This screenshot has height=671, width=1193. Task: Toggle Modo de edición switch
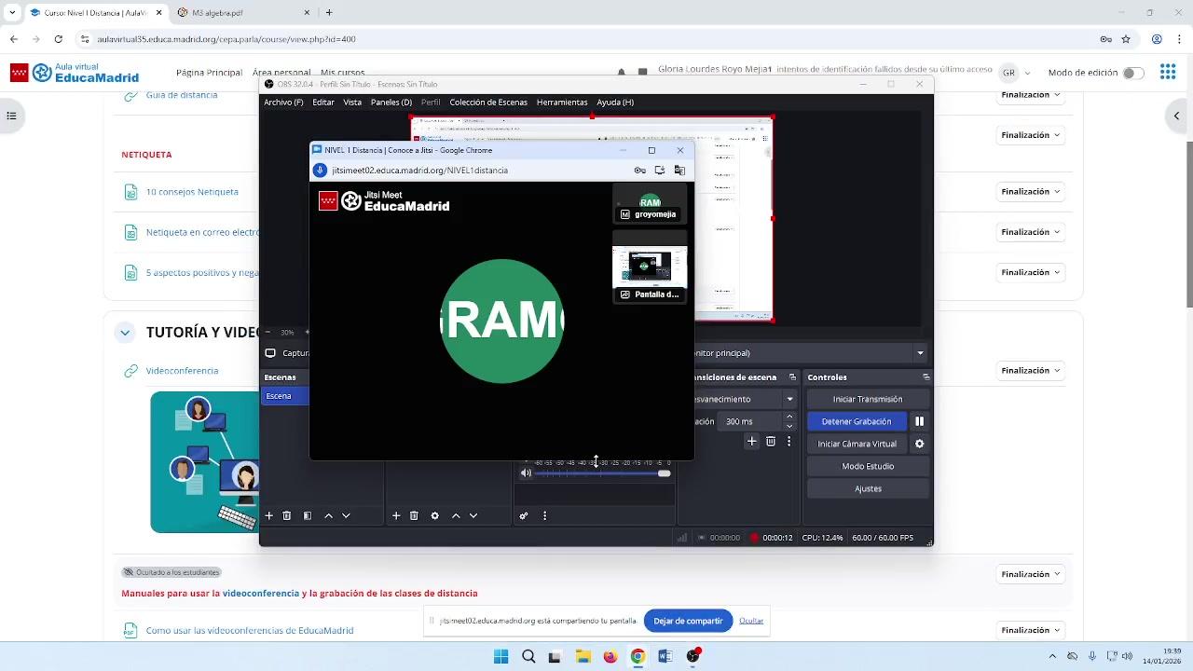click(1132, 73)
